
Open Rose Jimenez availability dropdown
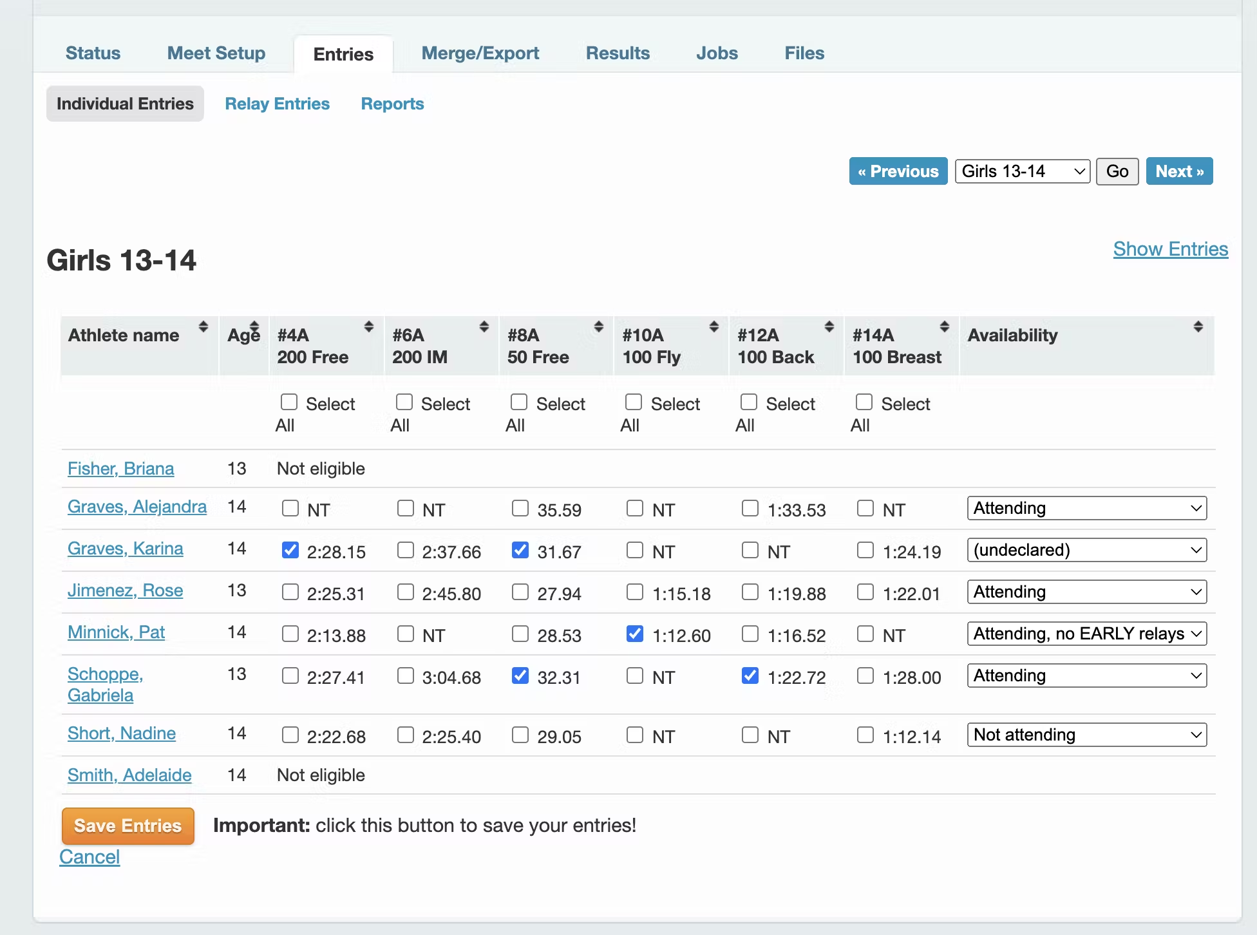click(1087, 592)
